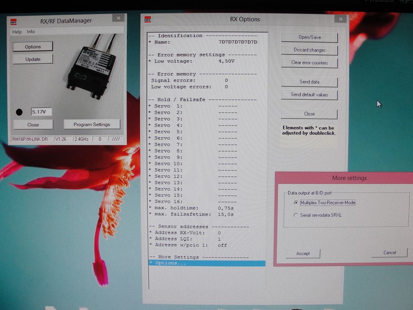Screen dimensions: 413x310
Task: Click Discard changes button
Action: [x=309, y=50]
